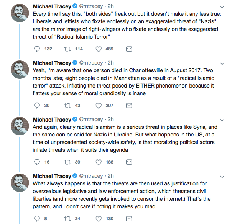The width and height of the screenshot is (240, 224).
Task: Like the tweet with 489 likes
Action: [99, 49]
